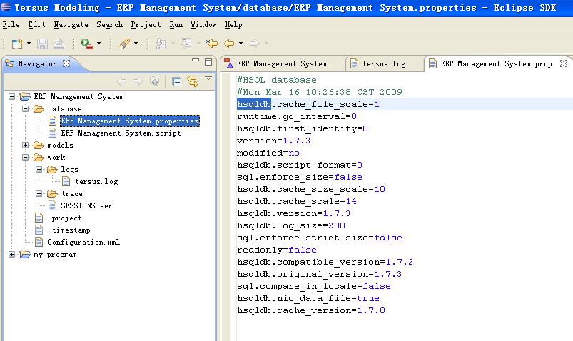Click the New wizard toolbar icon
The height and width of the screenshot is (341, 573).
pos(16,44)
